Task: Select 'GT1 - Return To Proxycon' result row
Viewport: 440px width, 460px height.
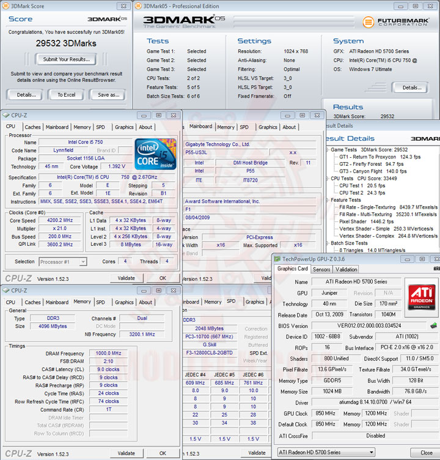Action: pyautogui.click(x=380, y=157)
